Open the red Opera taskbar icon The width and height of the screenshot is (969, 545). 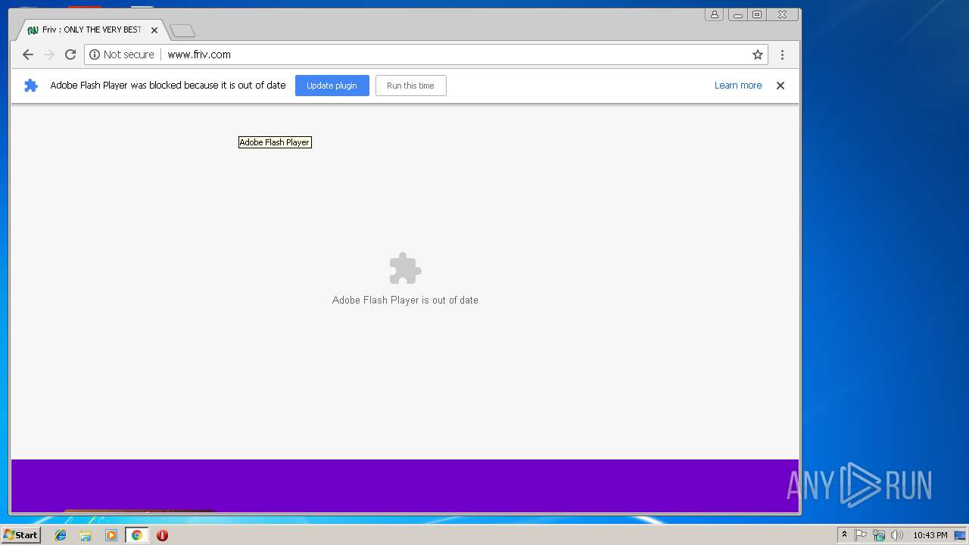(x=162, y=535)
